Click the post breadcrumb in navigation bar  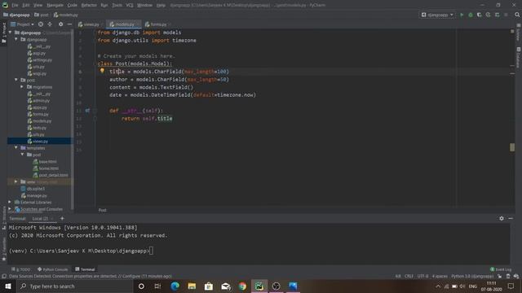[x=42, y=15]
